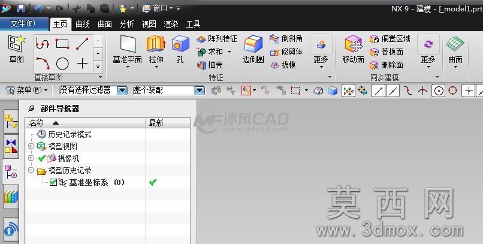The width and height of the screenshot is (483, 244).
Task: Open the Assembly Navigator sidebar tab
Action: [x=11, y=121]
